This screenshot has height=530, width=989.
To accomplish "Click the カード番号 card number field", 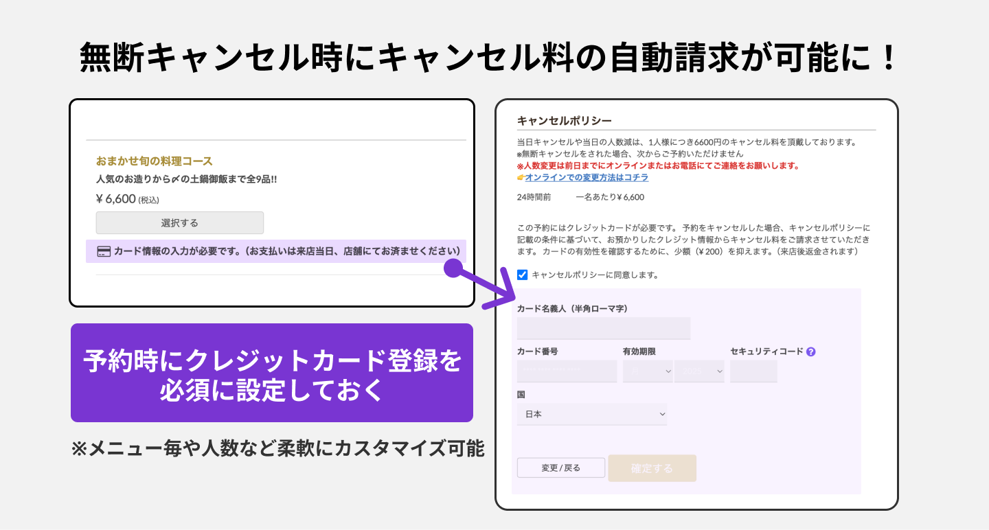I will pos(567,371).
